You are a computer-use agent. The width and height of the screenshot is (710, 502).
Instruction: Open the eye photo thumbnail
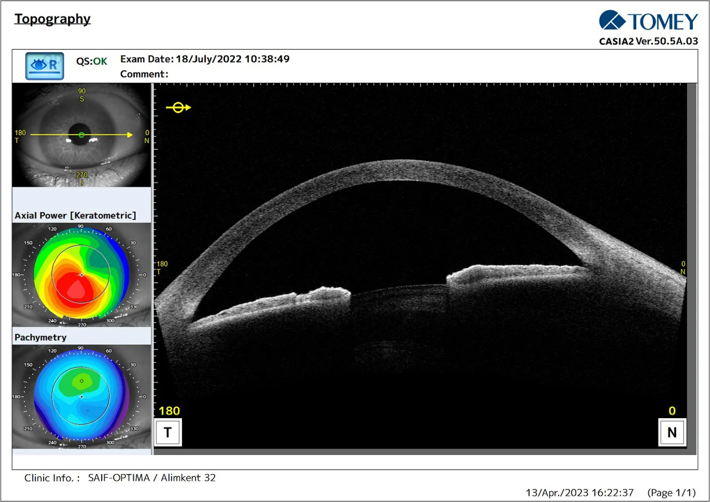(82, 135)
